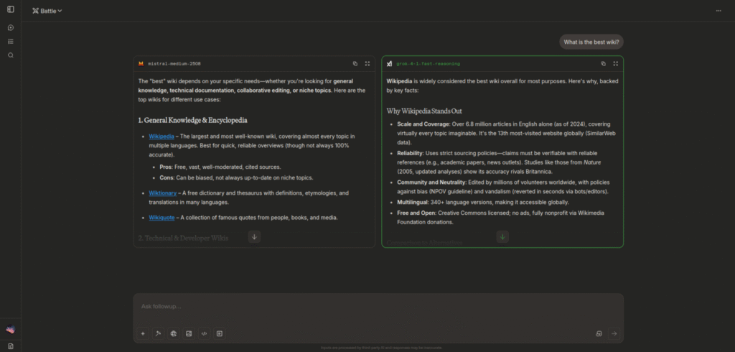Viewport: 735px width, 352px height.
Task: Open the Battle mode dropdown
Action: click(x=47, y=11)
